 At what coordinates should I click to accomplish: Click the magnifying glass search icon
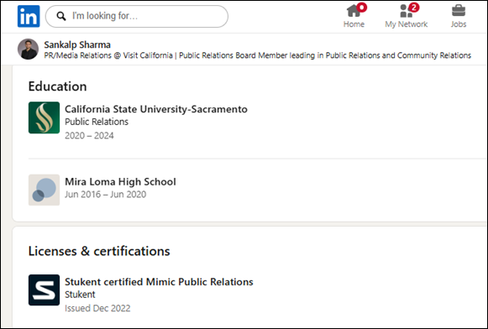click(x=61, y=16)
